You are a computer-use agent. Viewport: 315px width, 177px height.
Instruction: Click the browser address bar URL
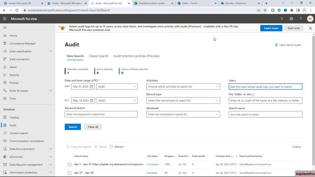click(69, 10)
